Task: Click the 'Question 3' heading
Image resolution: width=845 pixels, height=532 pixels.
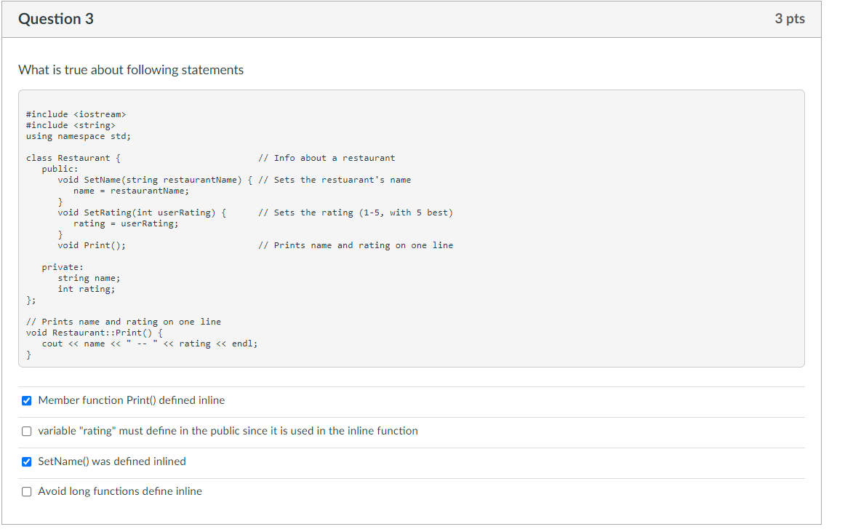Action: 56,19
